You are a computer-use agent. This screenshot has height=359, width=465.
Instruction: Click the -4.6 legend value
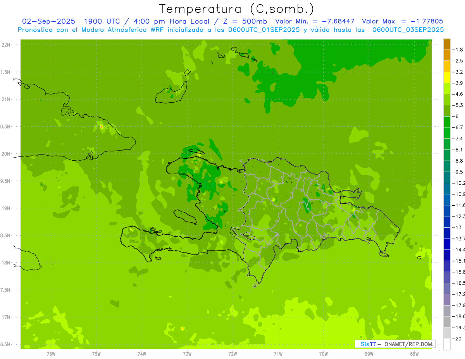[x=458, y=94]
